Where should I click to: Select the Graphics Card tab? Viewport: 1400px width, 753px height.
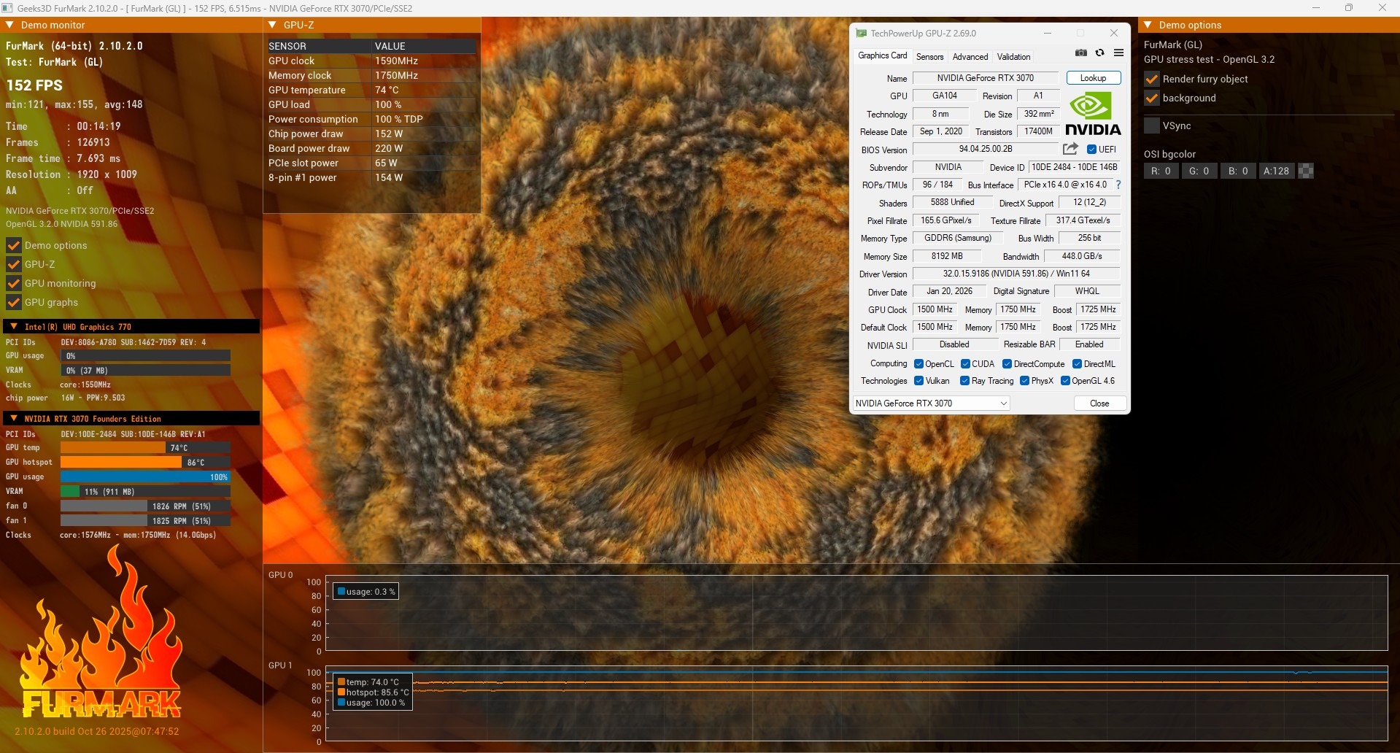tap(883, 55)
